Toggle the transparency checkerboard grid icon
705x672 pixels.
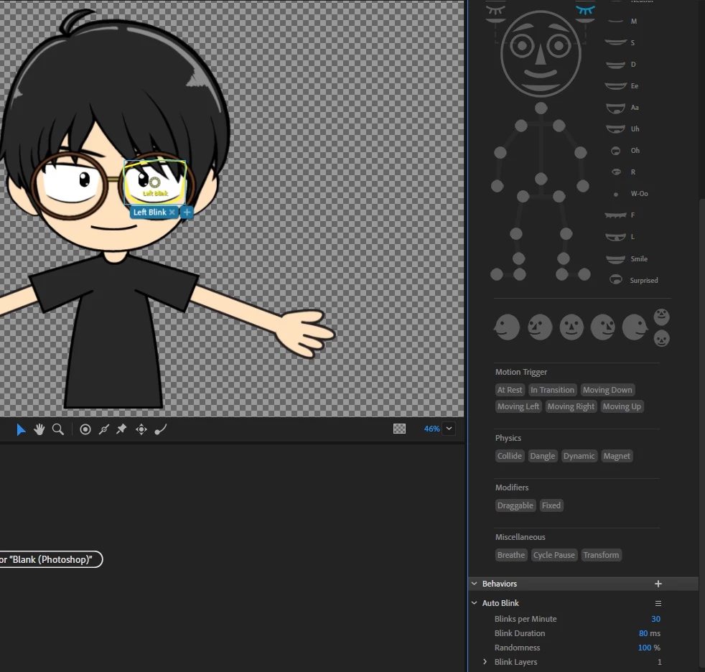(x=399, y=429)
